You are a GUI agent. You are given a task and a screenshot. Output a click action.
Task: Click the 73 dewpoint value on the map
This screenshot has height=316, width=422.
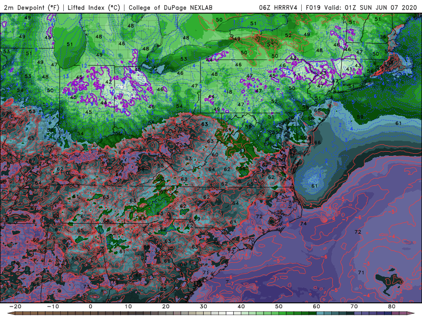click(87, 287)
